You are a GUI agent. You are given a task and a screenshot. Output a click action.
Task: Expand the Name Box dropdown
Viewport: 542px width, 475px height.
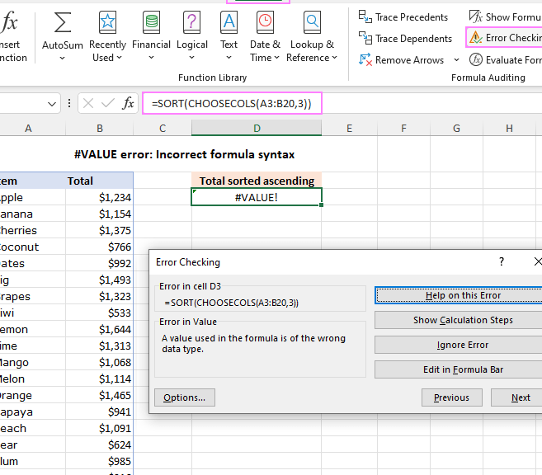(x=52, y=104)
